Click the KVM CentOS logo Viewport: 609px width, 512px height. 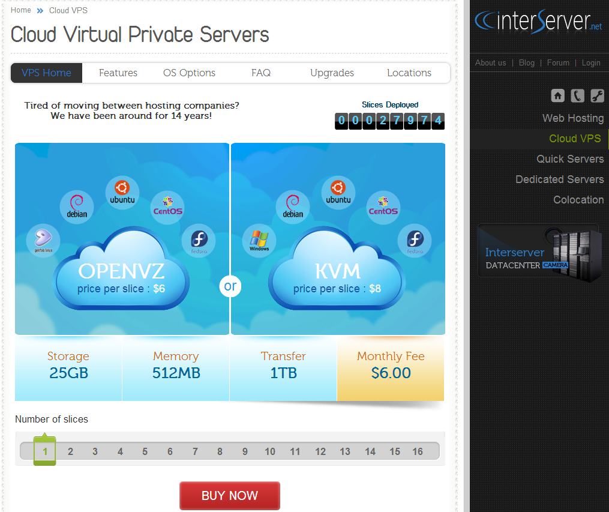point(383,207)
